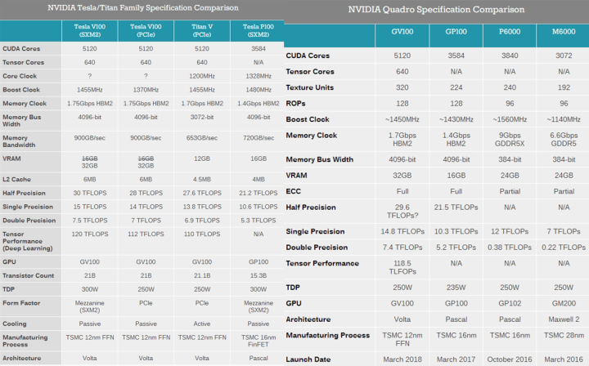Click the '3072-bit' memory bus cell
This screenshot has height=366, width=589.
click(x=202, y=118)
